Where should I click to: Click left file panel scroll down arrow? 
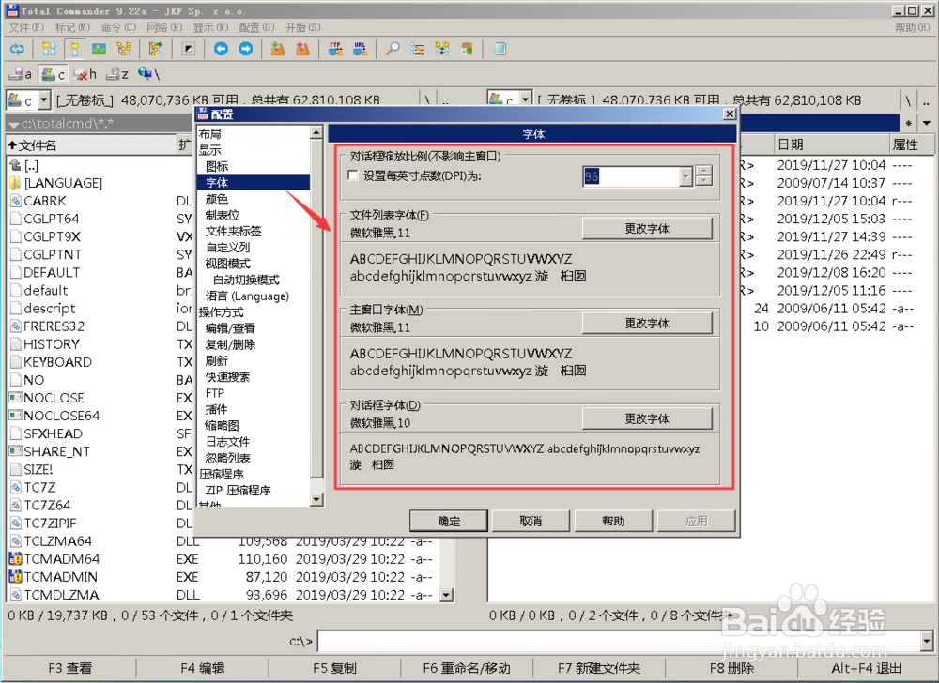(446, 595)
